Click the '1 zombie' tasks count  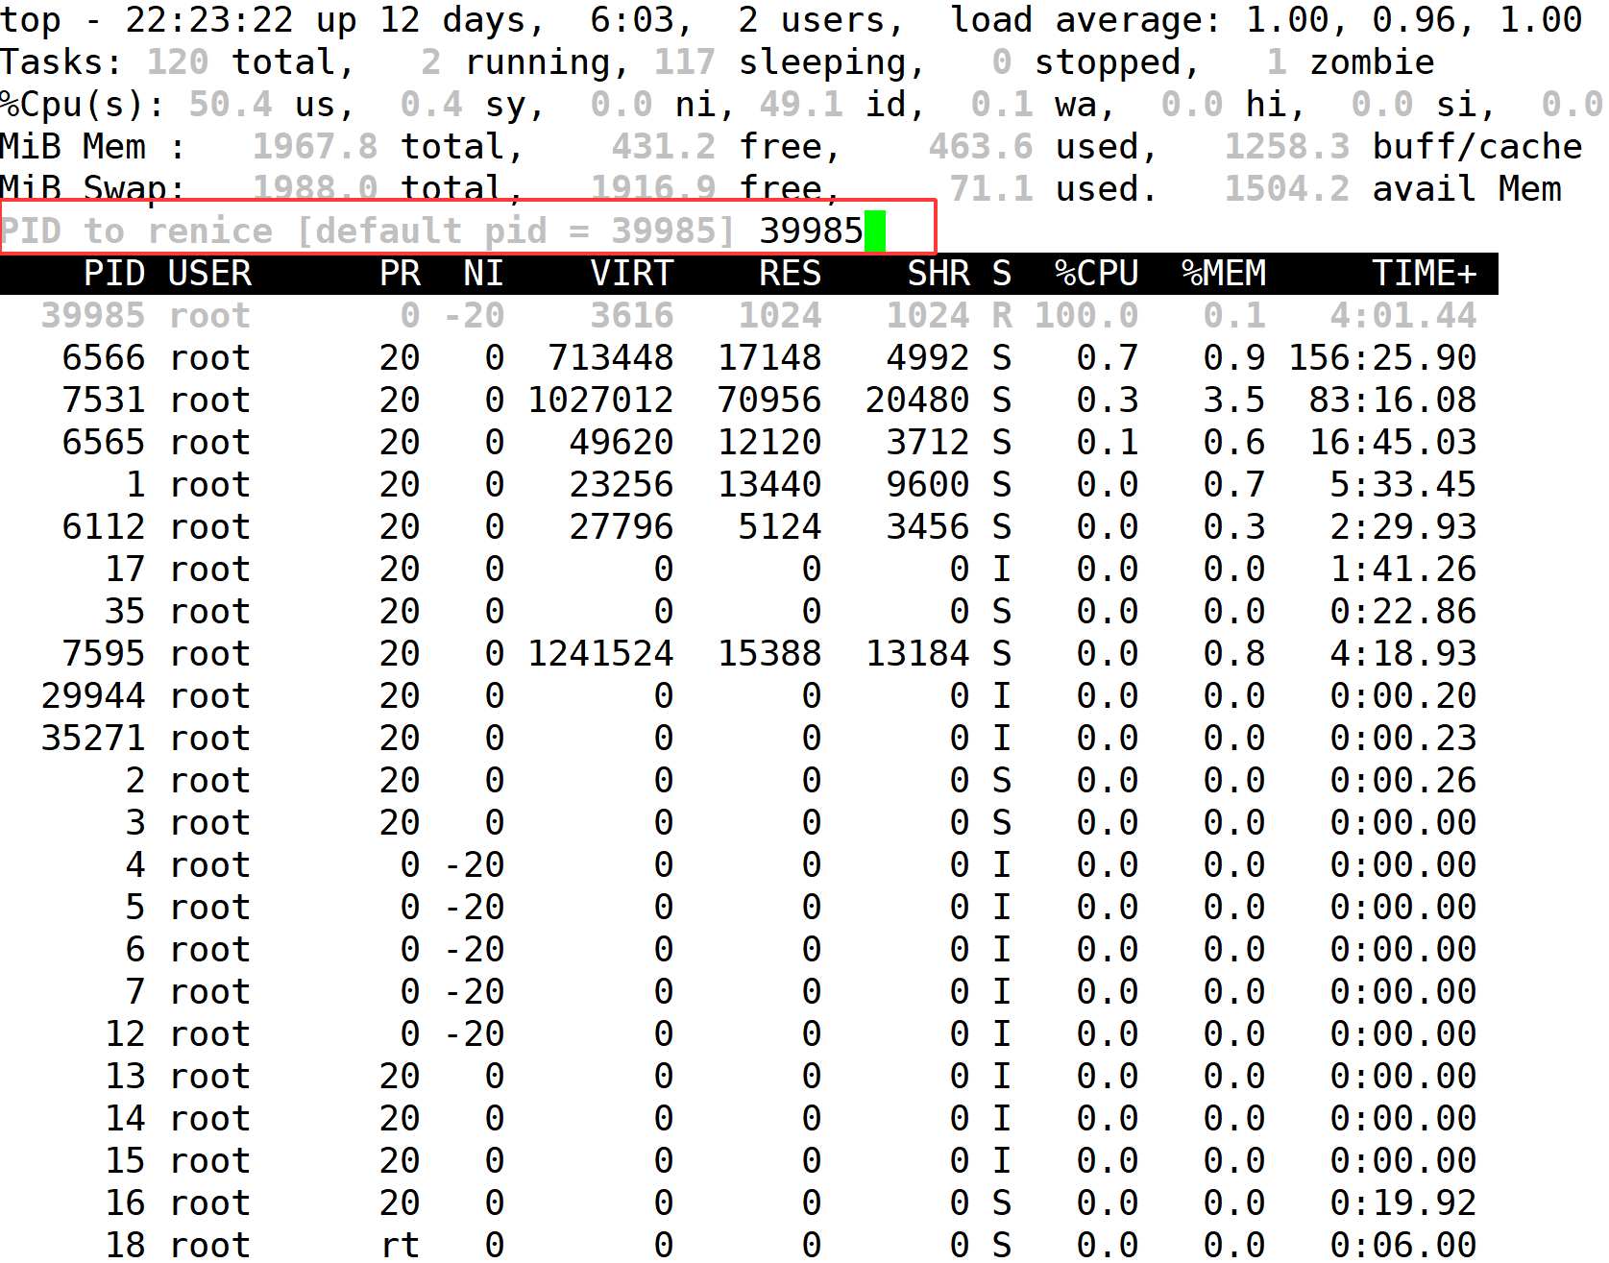tap(1350, 62)
